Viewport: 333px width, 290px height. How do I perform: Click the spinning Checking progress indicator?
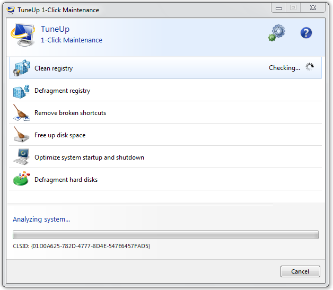pos(310,67)
